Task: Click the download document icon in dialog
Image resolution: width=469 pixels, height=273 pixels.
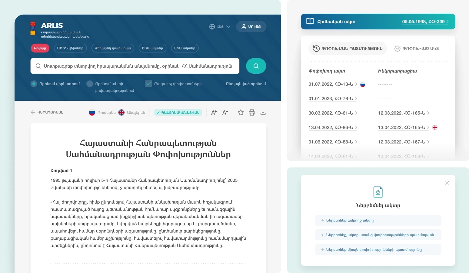Action: 378,192
